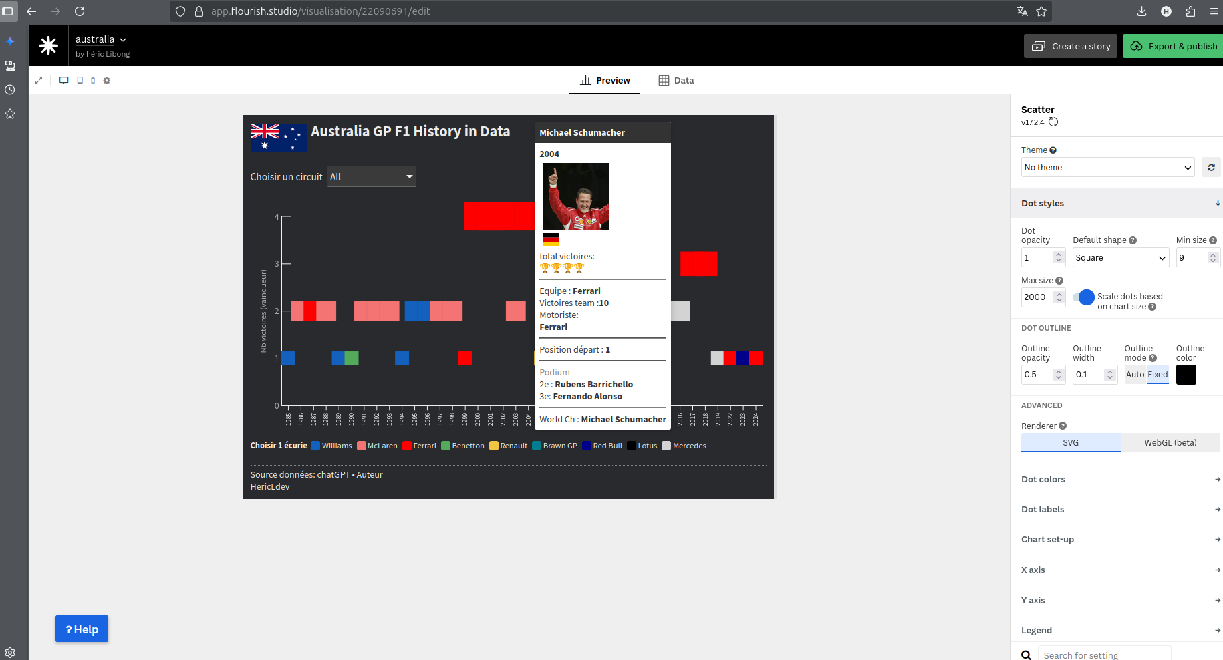Set outline mode to Fixed
Viewport: 1223px width, 660px height.
[x=1158, y=375]
